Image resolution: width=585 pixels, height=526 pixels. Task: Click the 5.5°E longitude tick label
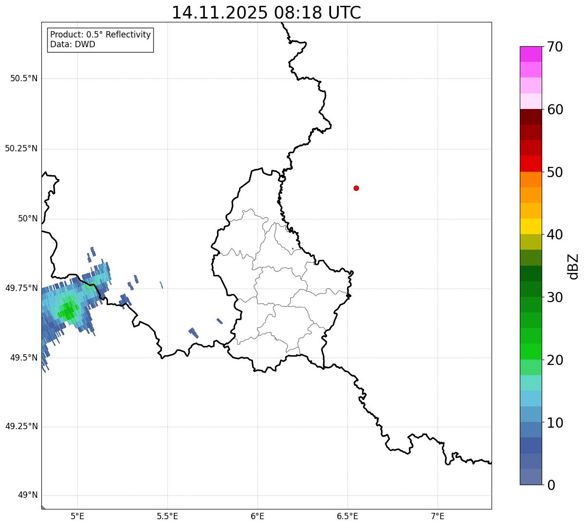(x=167, y=516)
